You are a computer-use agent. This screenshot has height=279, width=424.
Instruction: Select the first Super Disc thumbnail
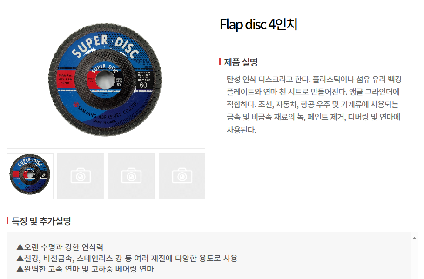pos(30,176)
